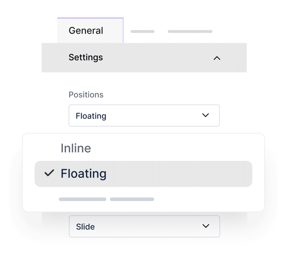Click the blank panel area right of the tabs
287x273 pixels.
tap(230, 31)
